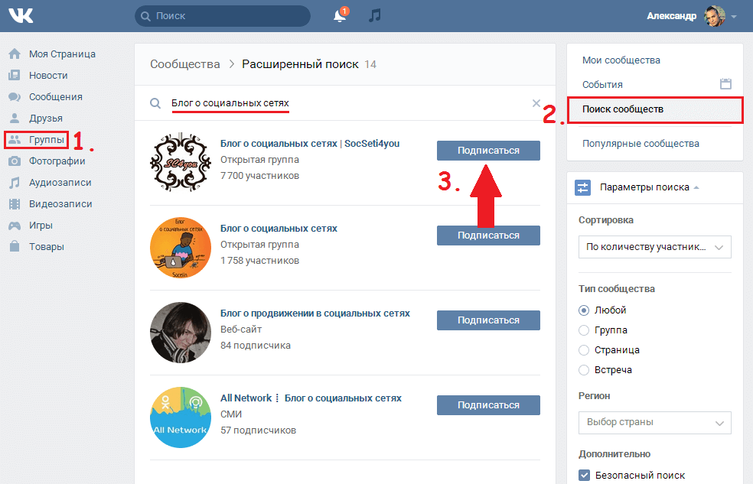This screenshot has height=484, width=753.
Task: Click the Параметры поиска filter icon
Action: (x=583, y=187)
